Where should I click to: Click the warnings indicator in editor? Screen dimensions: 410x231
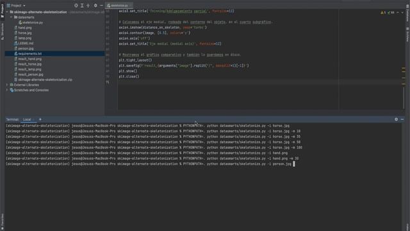(x=383, y=13)
